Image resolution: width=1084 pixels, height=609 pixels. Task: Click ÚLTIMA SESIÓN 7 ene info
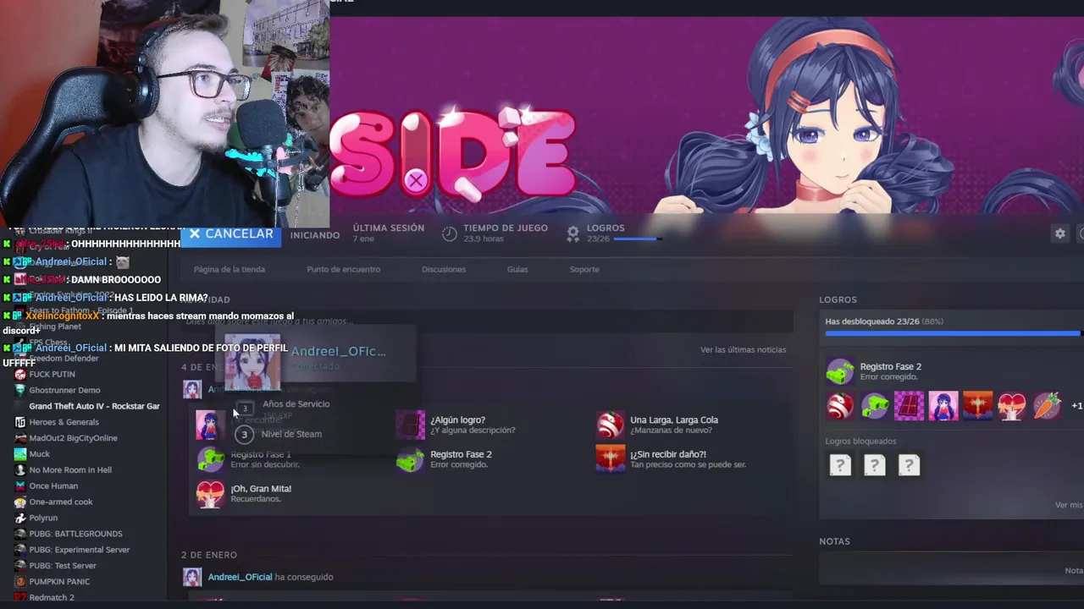pos(388,233)
